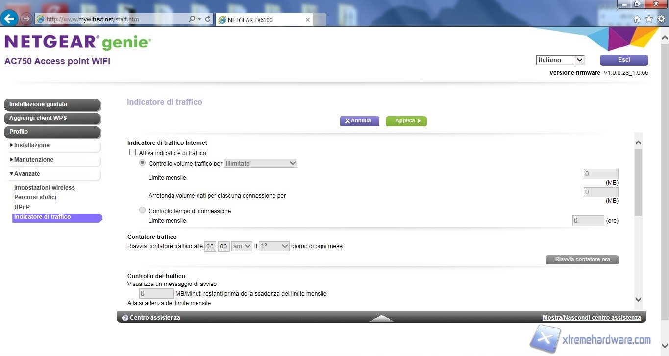Click the scrollbar down arrow
669x356 pixels.
pos(638,299)
